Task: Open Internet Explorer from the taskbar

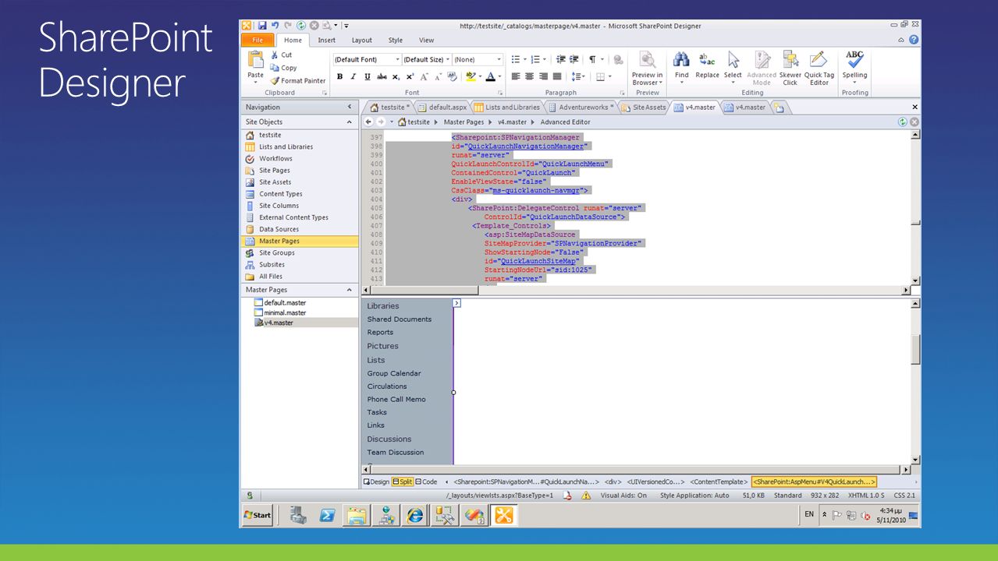Action: [x=414, y=515]
